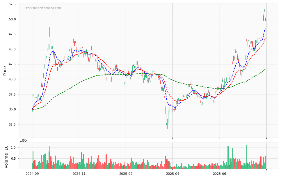Click the 50.0 price tick label

(x=12, y=19)
